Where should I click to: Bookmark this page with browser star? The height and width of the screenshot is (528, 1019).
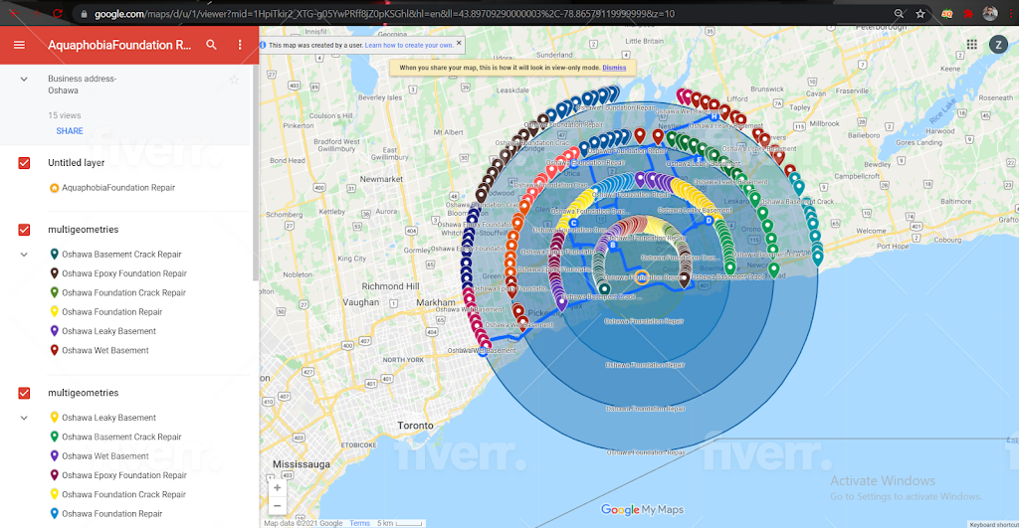click(920, 14)
